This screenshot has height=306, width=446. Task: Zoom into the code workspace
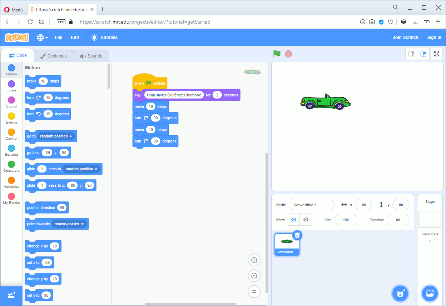tap(254, 260)
